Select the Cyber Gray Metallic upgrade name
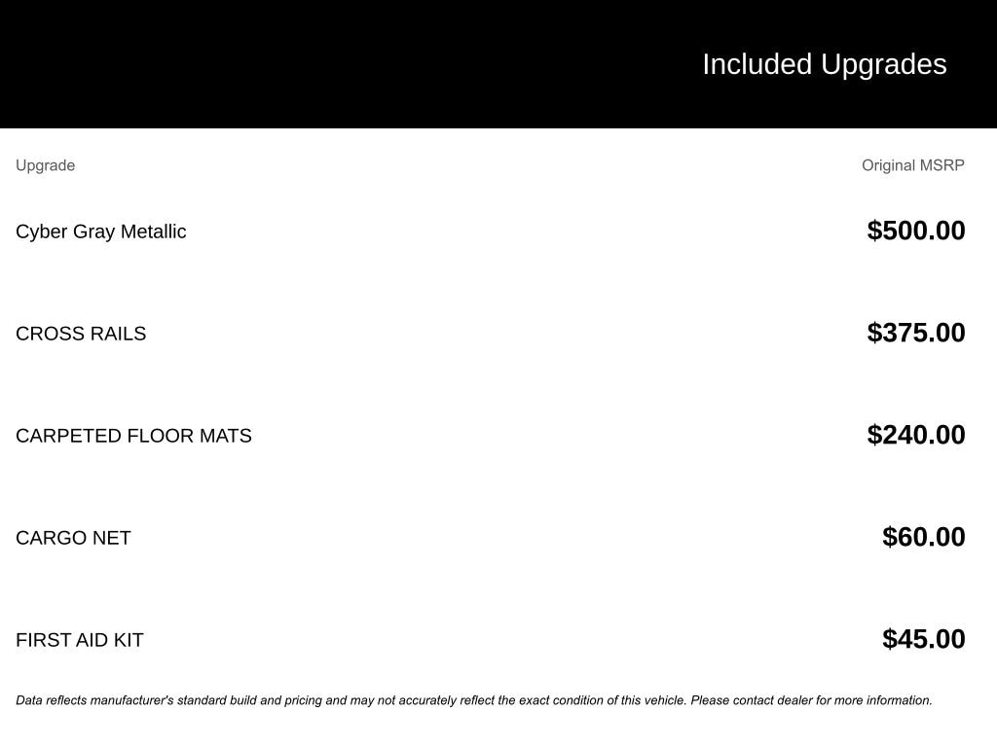The width and height of the screenshot is (997, 747). (100, 231)
